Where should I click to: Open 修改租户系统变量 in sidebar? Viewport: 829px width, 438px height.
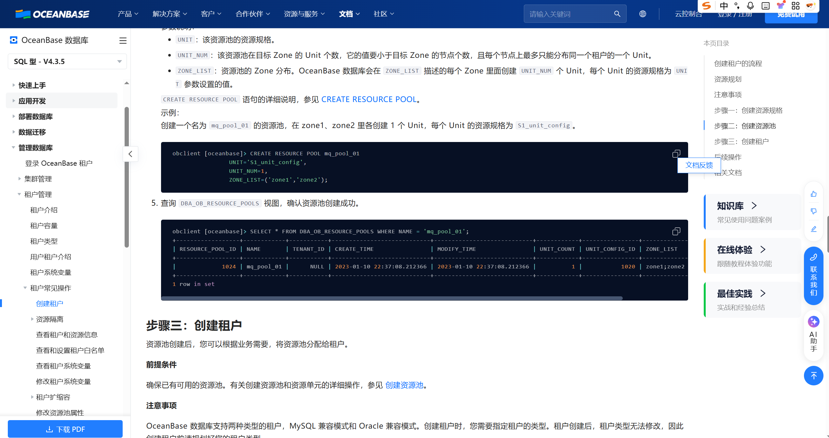coord(63,381)
